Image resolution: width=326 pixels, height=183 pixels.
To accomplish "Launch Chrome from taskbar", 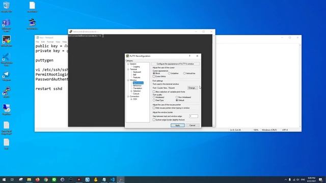I will pos(46,179).
